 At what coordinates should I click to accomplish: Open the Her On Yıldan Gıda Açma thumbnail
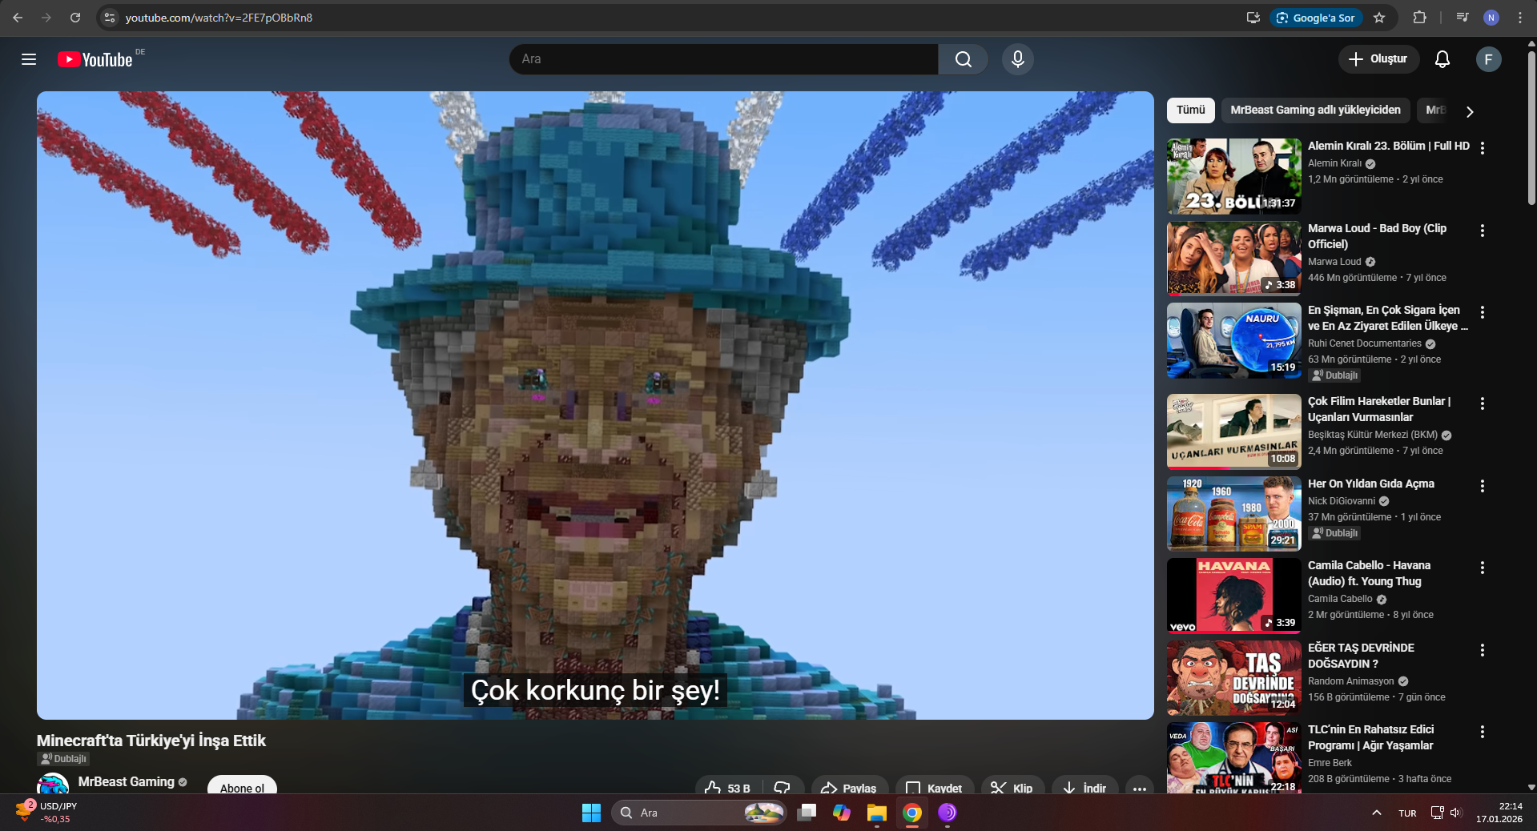(x=1233, y=514)
